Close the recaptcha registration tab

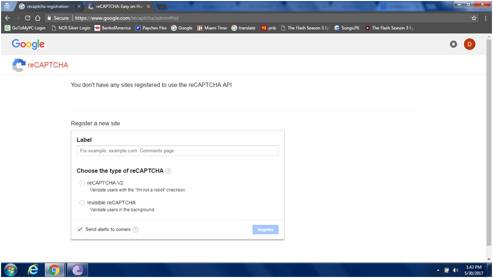point(79,6)
